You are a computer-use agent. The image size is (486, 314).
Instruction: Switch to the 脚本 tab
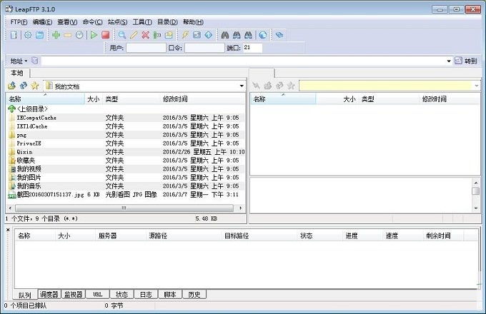pos(170,294)
